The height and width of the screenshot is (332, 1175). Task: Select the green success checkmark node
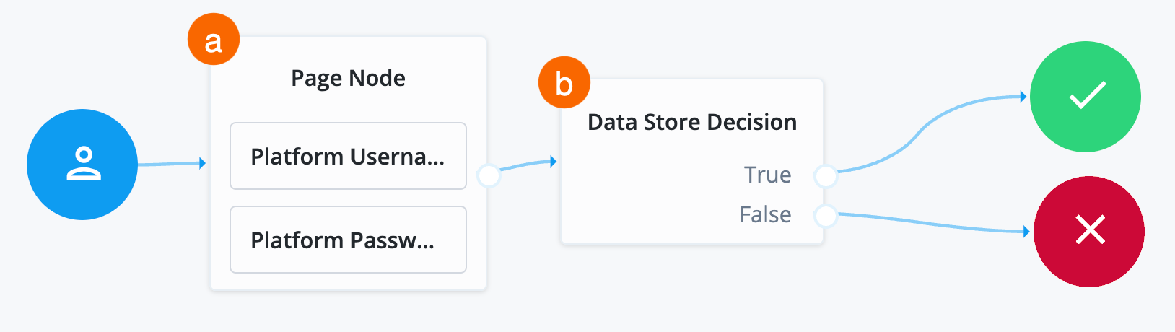(1085, 97)
